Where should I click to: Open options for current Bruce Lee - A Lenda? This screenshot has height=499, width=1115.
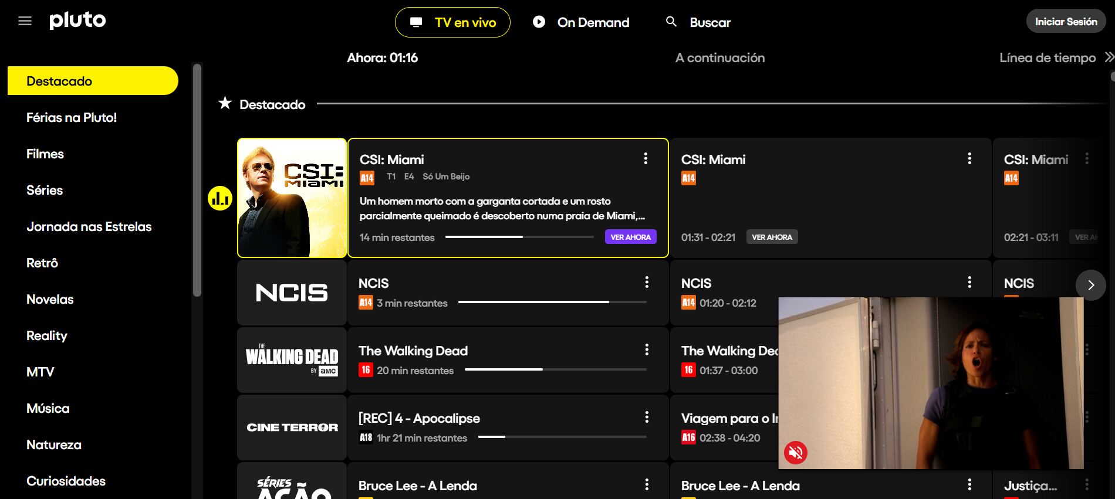point(647,484)
